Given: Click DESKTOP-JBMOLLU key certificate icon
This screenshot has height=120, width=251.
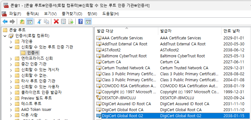Looking at the screenshot, I should (x=99, y=98).
